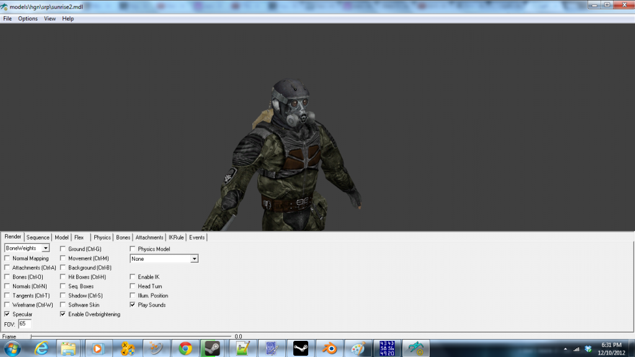Open the Paint palette taskbar icon
The image size is (635, 357).
point(358,348)
